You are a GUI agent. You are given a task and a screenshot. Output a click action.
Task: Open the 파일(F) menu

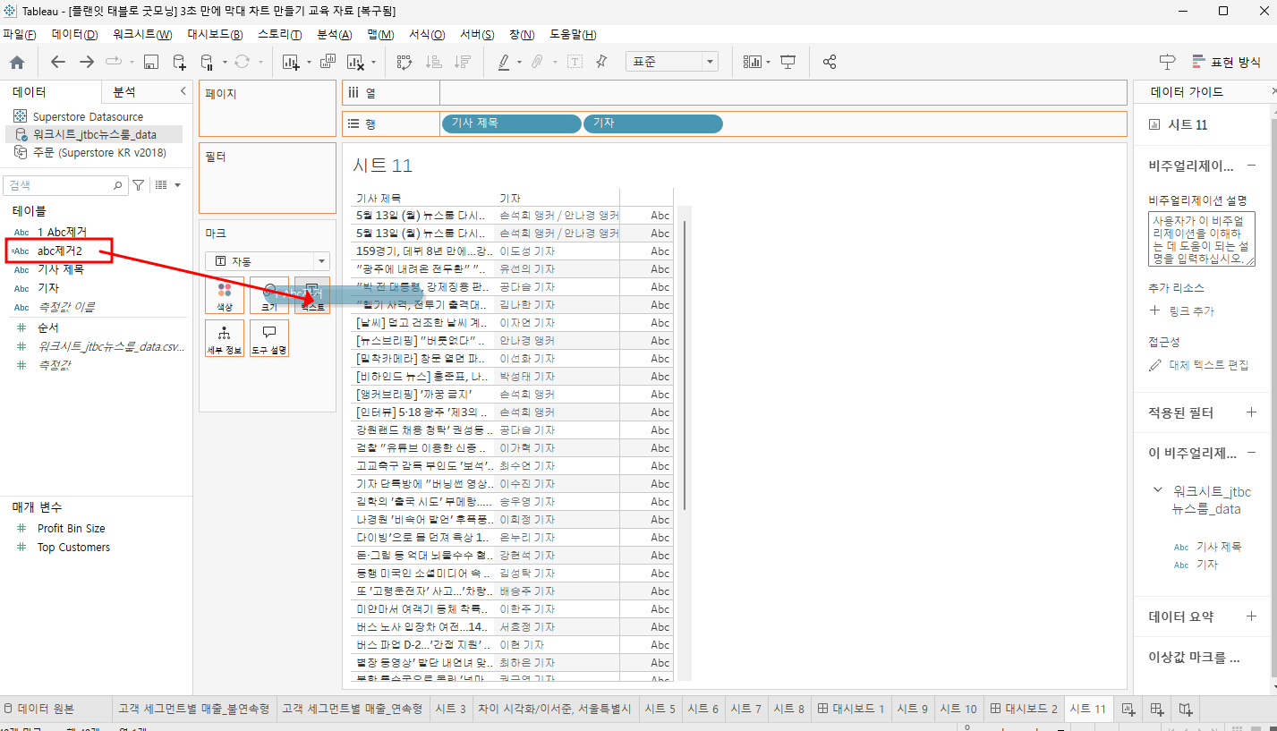pos(19,34)
